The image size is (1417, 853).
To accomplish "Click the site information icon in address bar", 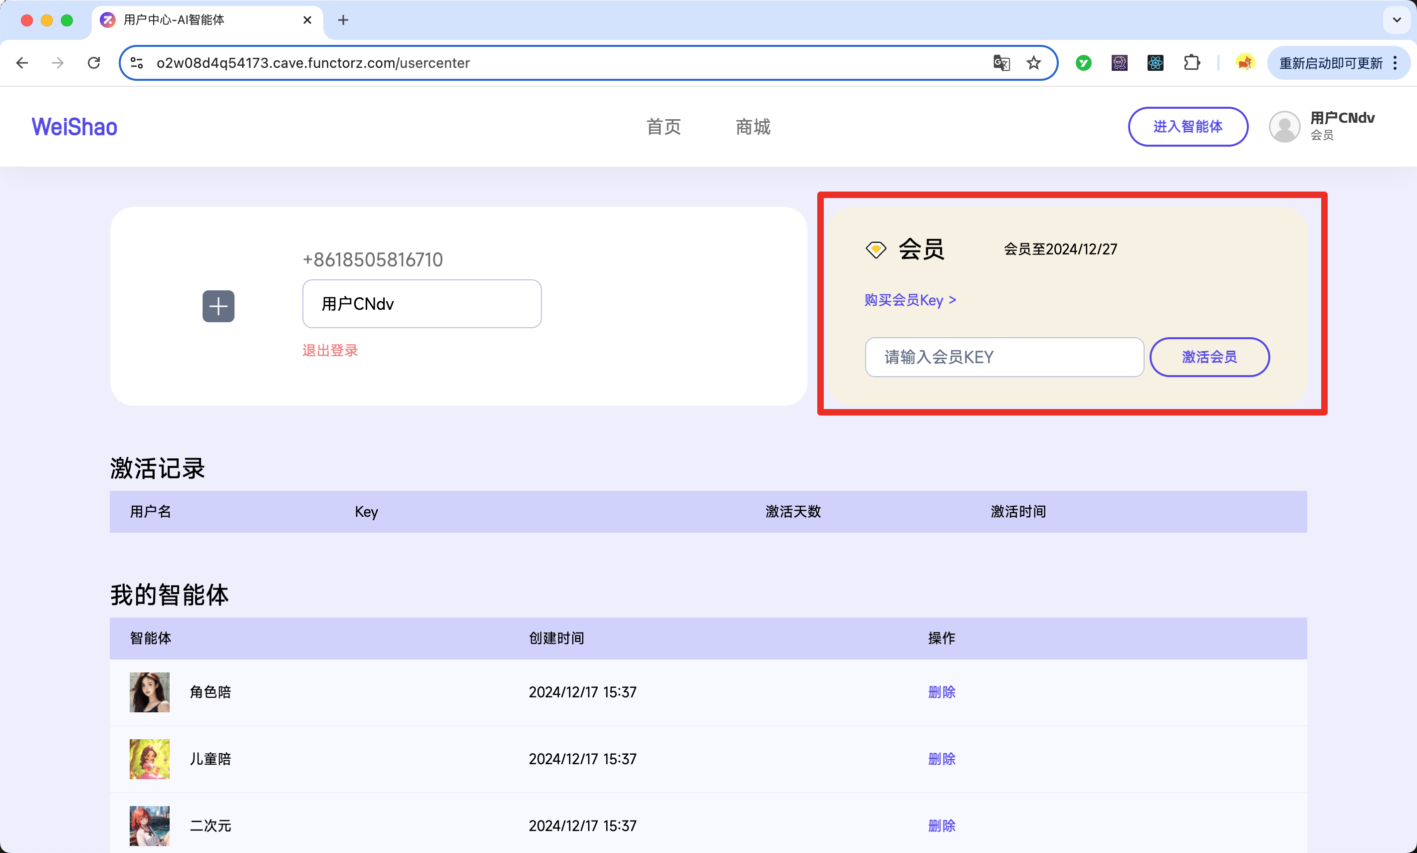I will [137, 63].
